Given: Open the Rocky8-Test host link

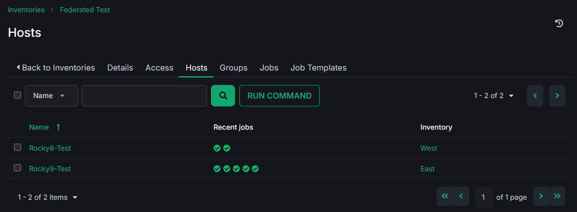Looking at the screenshot, I should (50, 148).
